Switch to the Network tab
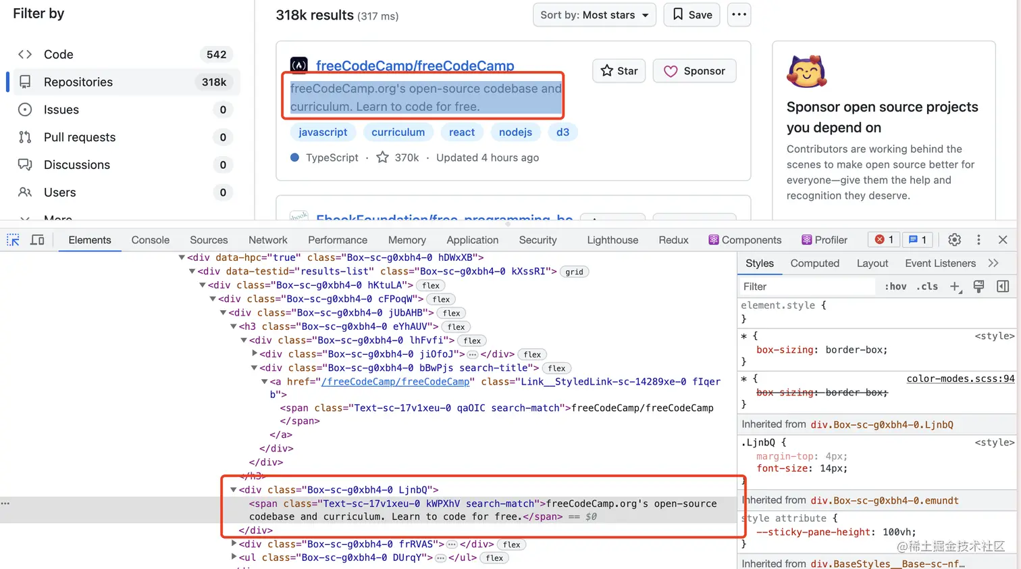This screenshot has height=569, width=1021. [268, 240]
